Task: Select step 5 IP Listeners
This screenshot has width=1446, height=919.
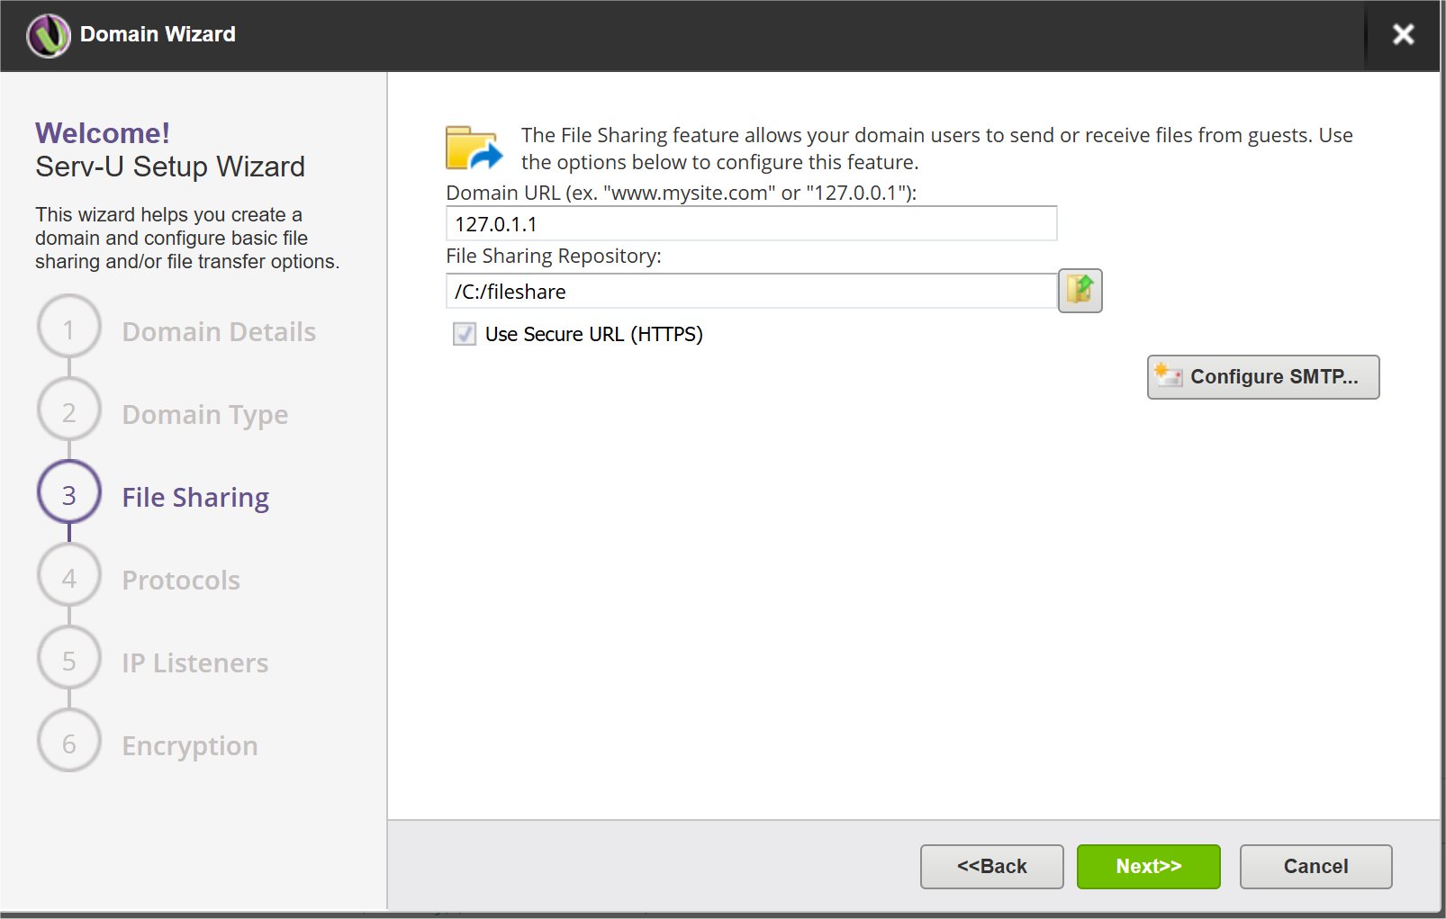Action: click(195, 662)
